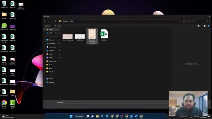Open the recent locations dropdown arrow
The width and height of the screenshot is (212, 119).
click(52, 21)
